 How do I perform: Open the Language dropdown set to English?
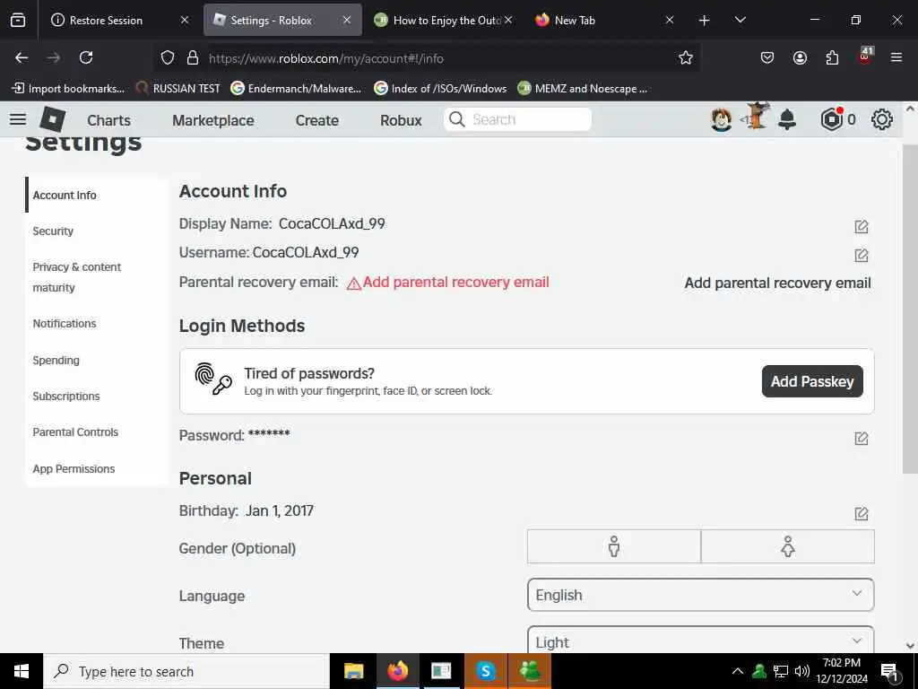(x=701, y=595)
